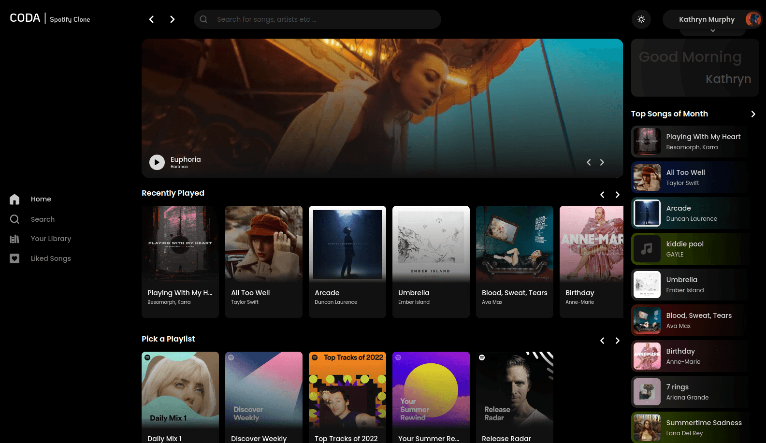This screenshot has width=766, height=443.
Task: Open the Daily Mix 1 playlist
Action: 180,397
